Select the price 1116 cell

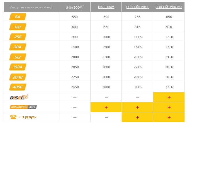click(x=138, y=37)
